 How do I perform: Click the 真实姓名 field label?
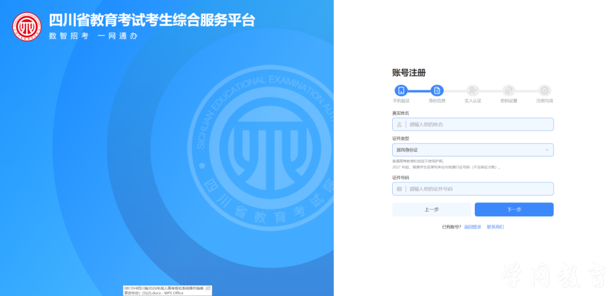point(401,113)
